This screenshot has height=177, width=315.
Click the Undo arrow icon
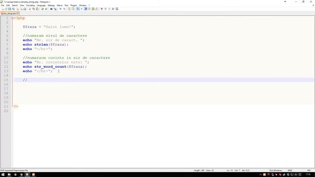pyautogui.click(x=42, y=9)
